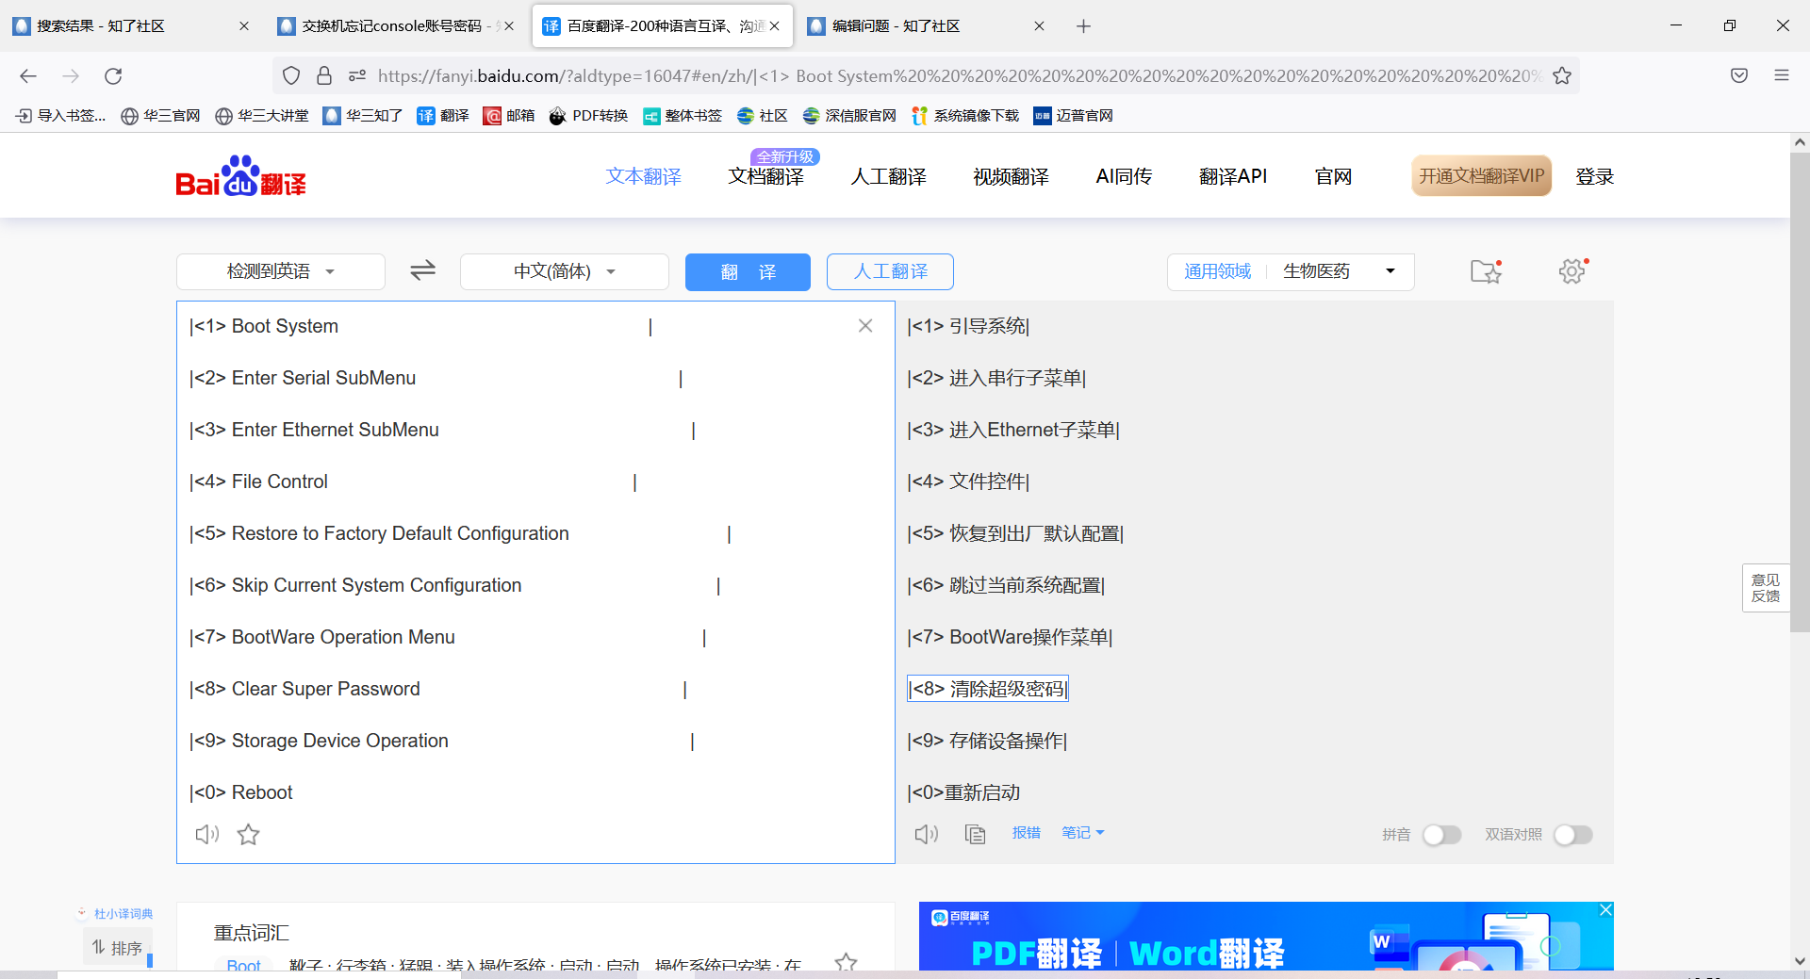Screen dimensions: 1810x979
Task: Select the 通用领域 domain option
Action: (x=1218, y=271)
